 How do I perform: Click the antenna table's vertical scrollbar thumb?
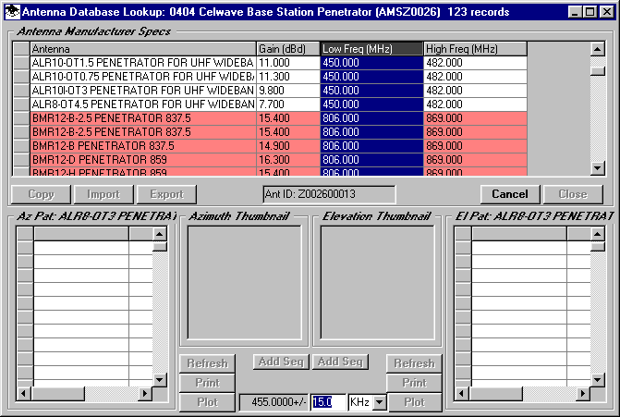click(x=598, y=70)
